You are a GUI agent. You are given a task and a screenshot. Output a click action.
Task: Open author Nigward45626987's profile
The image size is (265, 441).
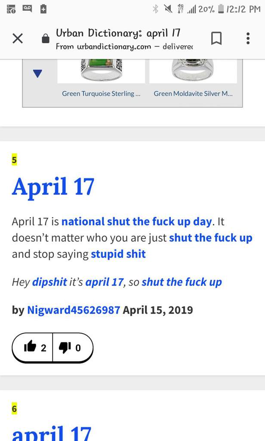pyautogui.click(x=74, y=310)
